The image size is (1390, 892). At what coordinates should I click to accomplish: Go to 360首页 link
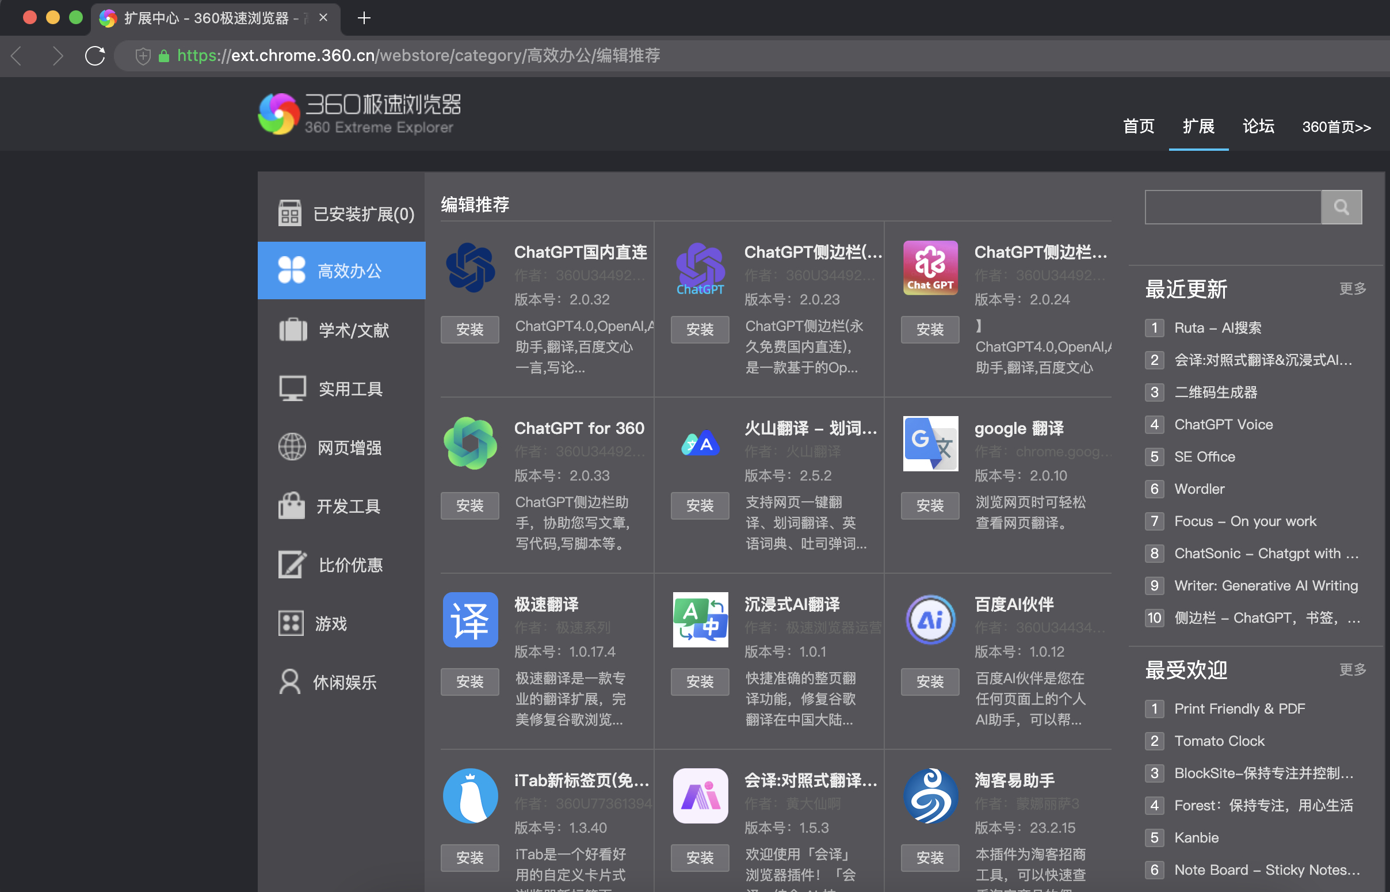tap(1336, 127)
